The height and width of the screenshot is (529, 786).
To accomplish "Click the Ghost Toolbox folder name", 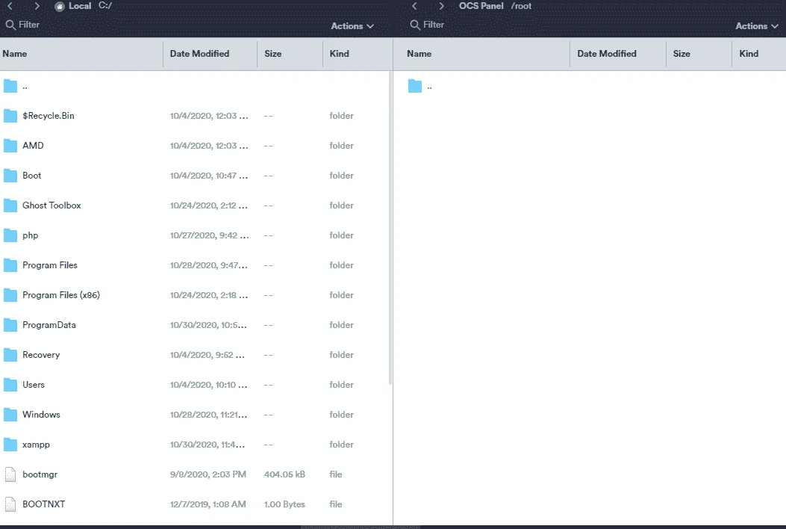I will pos(52,205).
